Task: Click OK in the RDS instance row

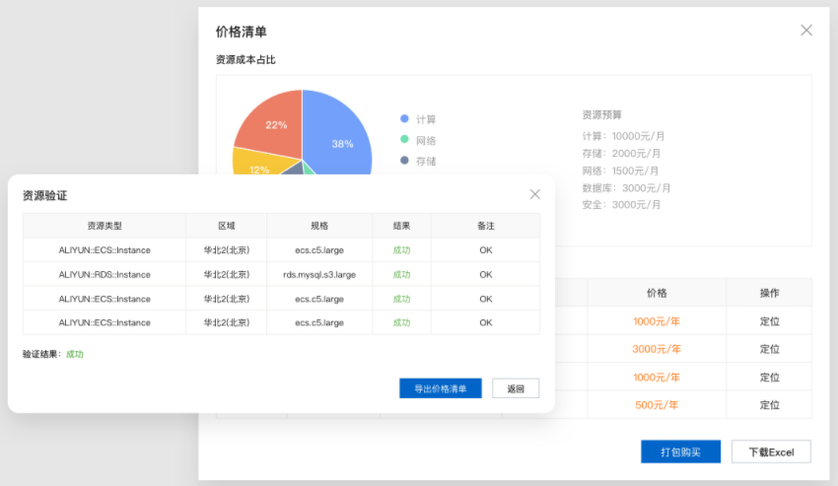Action: pyautogui.click(x=485, y=274)
